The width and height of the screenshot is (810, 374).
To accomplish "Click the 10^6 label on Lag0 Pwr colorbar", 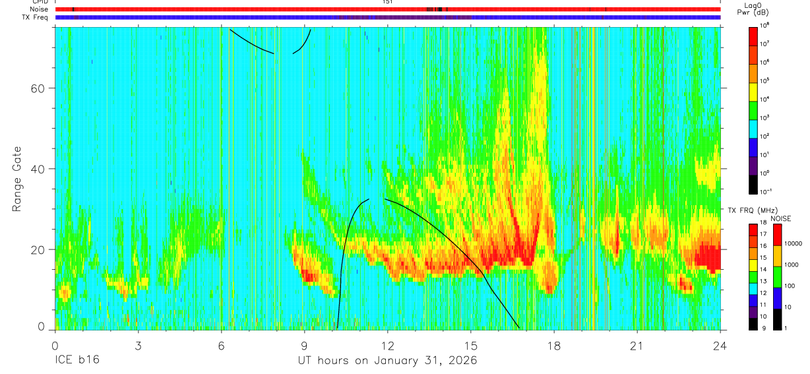I will 765,62.
